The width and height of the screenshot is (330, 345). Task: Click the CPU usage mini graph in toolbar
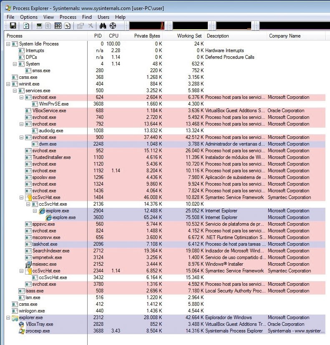(x=147, y=26)
